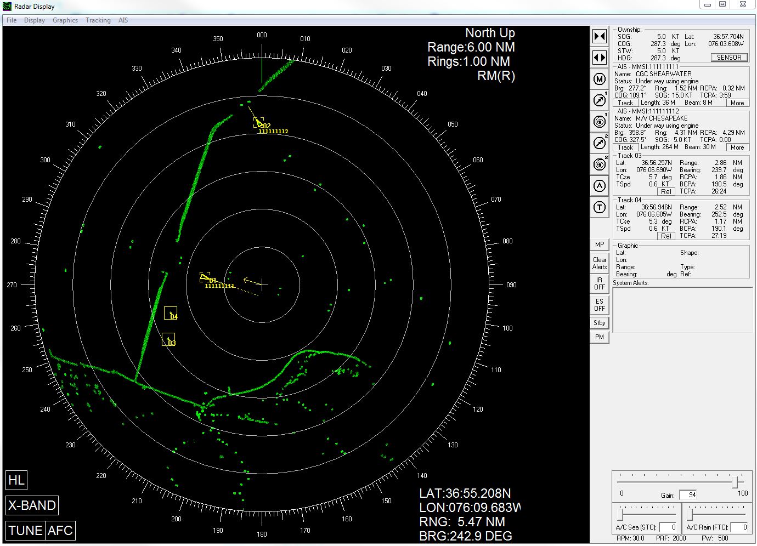Click the circled A toolbar icon
Viewport: 757px width, 546px height.
pyautogui.click(x=600, y=186)
